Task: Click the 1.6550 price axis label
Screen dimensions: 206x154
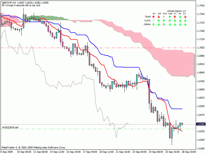Action: coord(201,106)
